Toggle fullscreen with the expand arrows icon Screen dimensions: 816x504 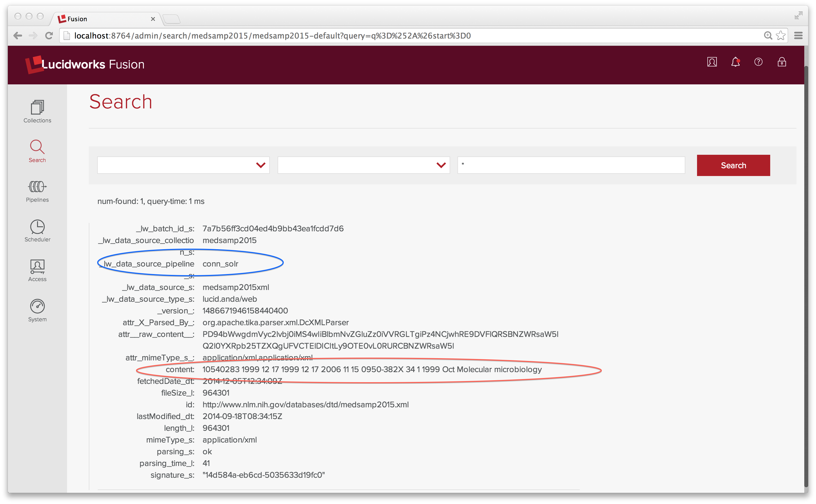[x=798, y=15]
